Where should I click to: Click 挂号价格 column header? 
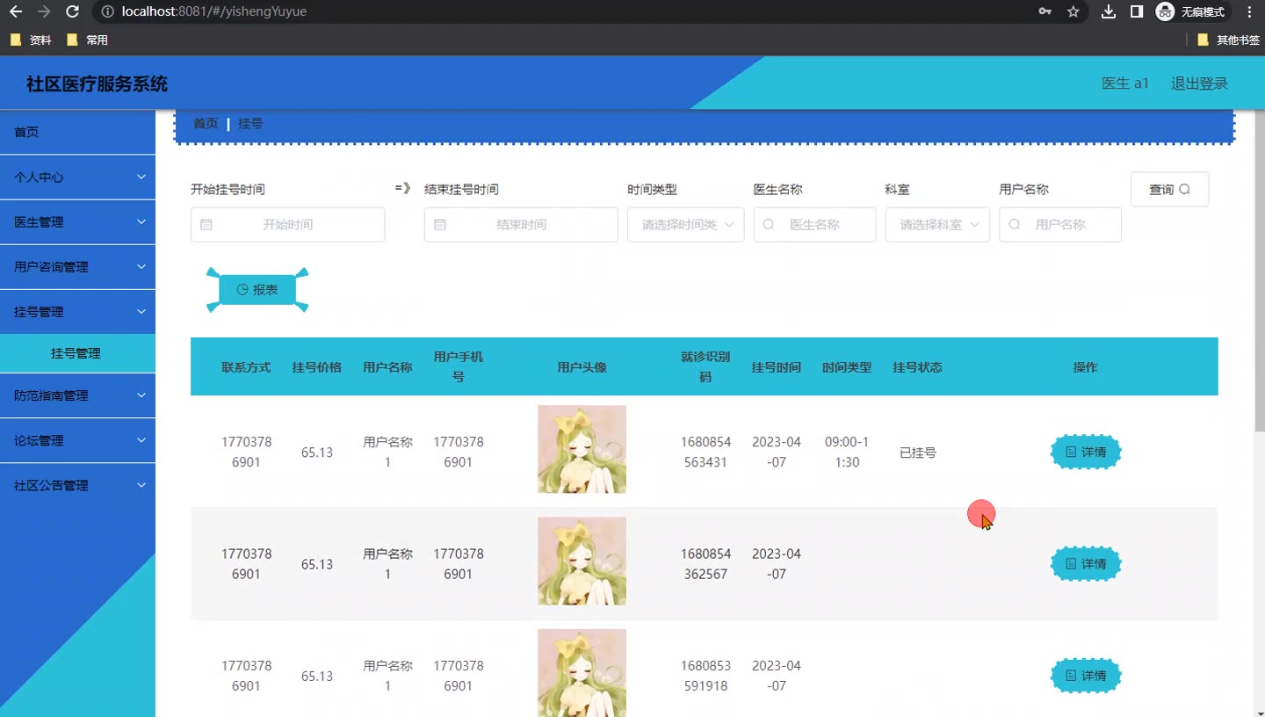click(x=317, y=367)
